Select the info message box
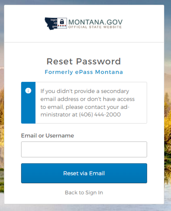Image resolution: width=171 pixels, height=211 pixels. click(84, 103)
